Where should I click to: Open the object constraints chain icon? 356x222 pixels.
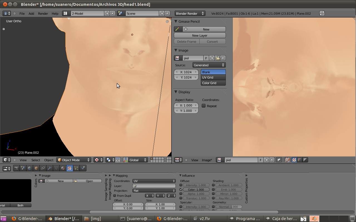coord(43,168)
